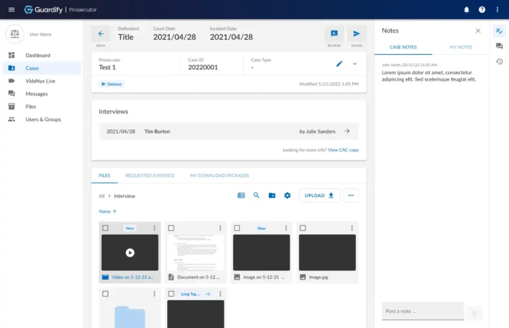Open the file settings gear icon

point(288,195)
